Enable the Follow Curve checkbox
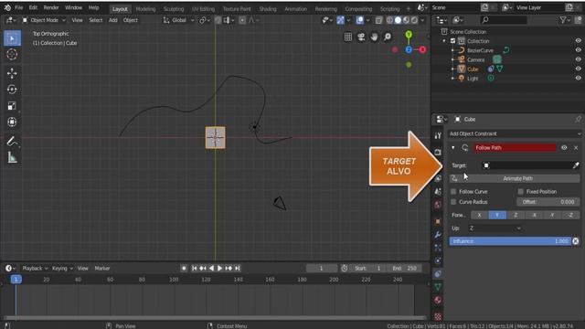585x329 pixels. pyautogui.click(x=453, y=192)
